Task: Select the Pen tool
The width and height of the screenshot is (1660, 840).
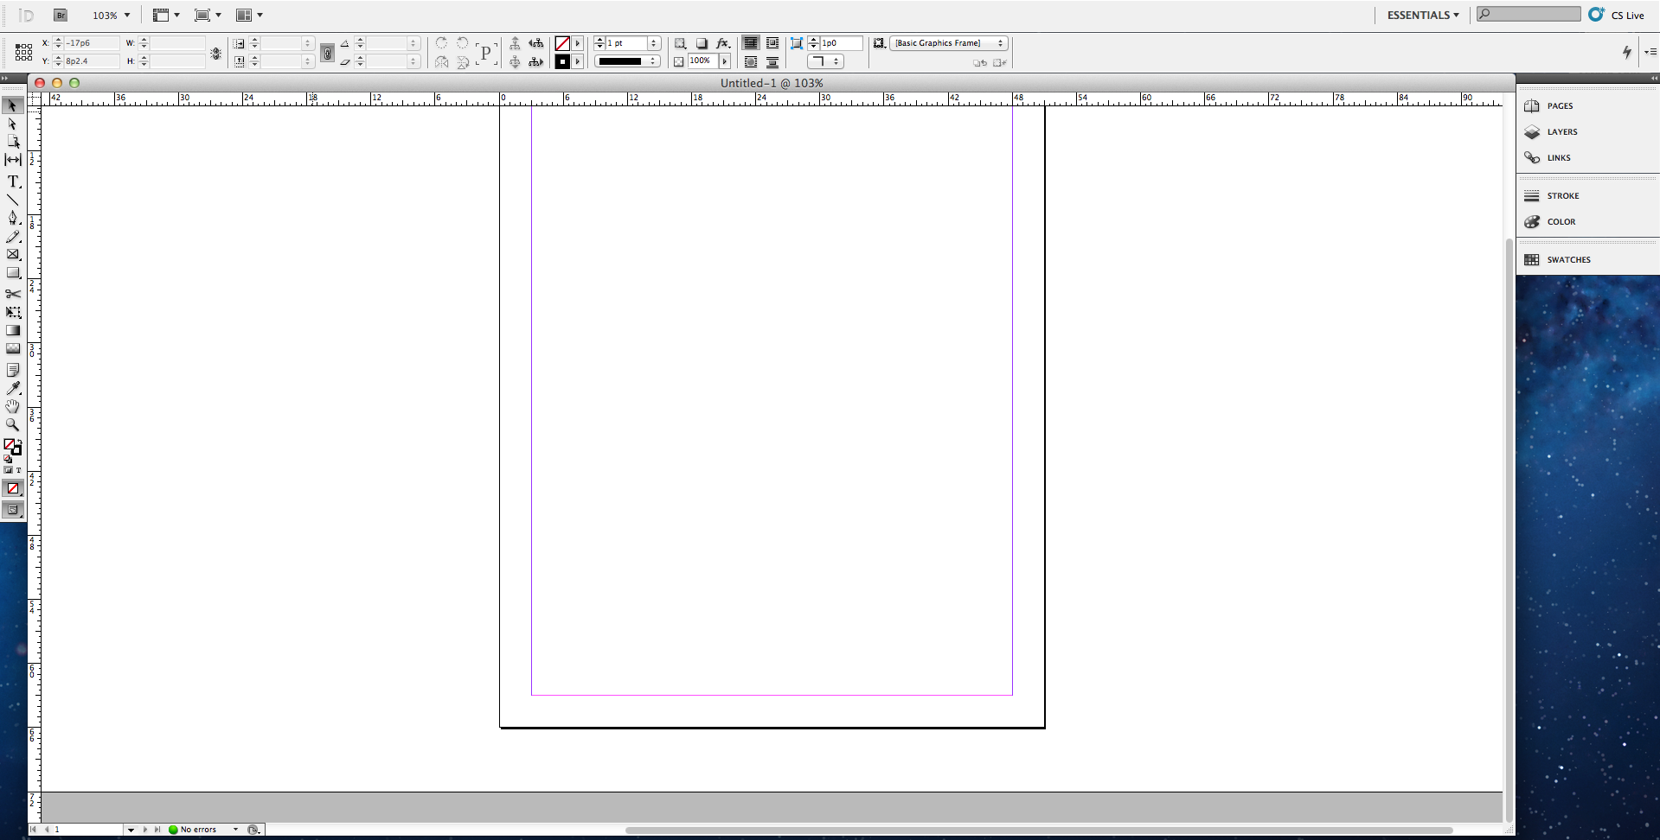Action: 13,218
